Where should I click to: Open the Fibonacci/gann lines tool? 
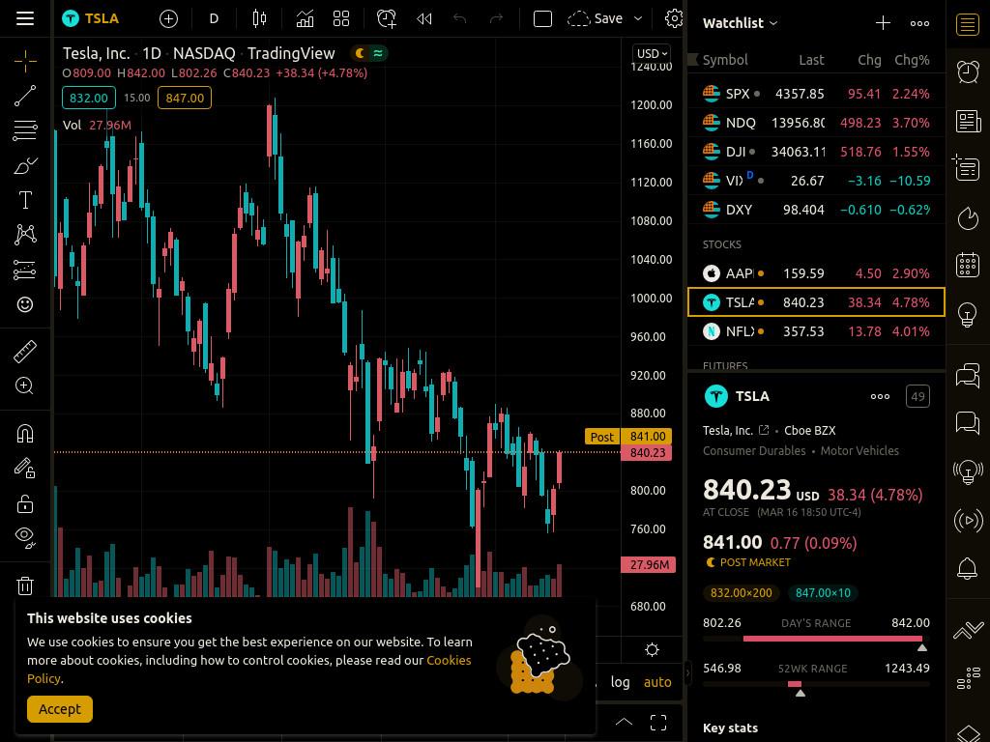[25, 130]
